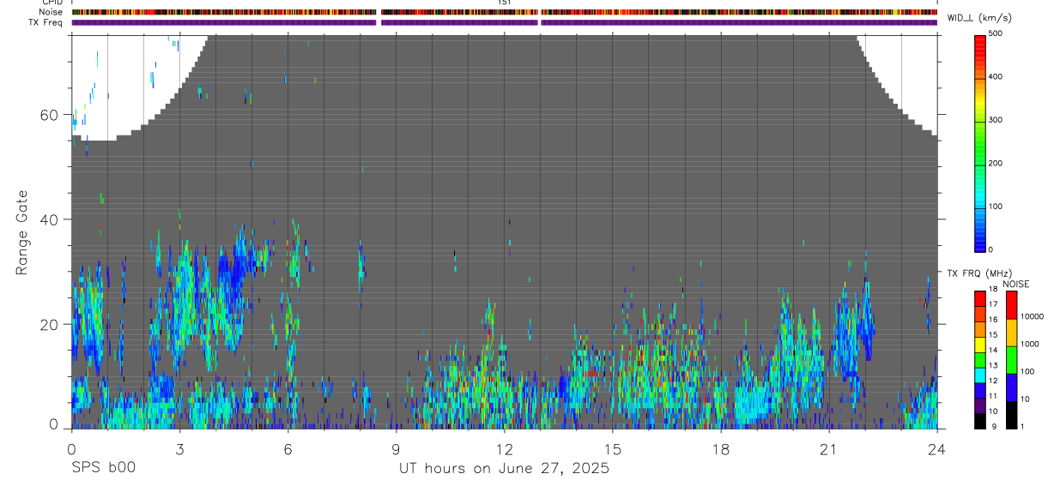Screen dimensions: 1054x486
Task: Click the "20" range gate tick label
Action: tap(50, 324)
